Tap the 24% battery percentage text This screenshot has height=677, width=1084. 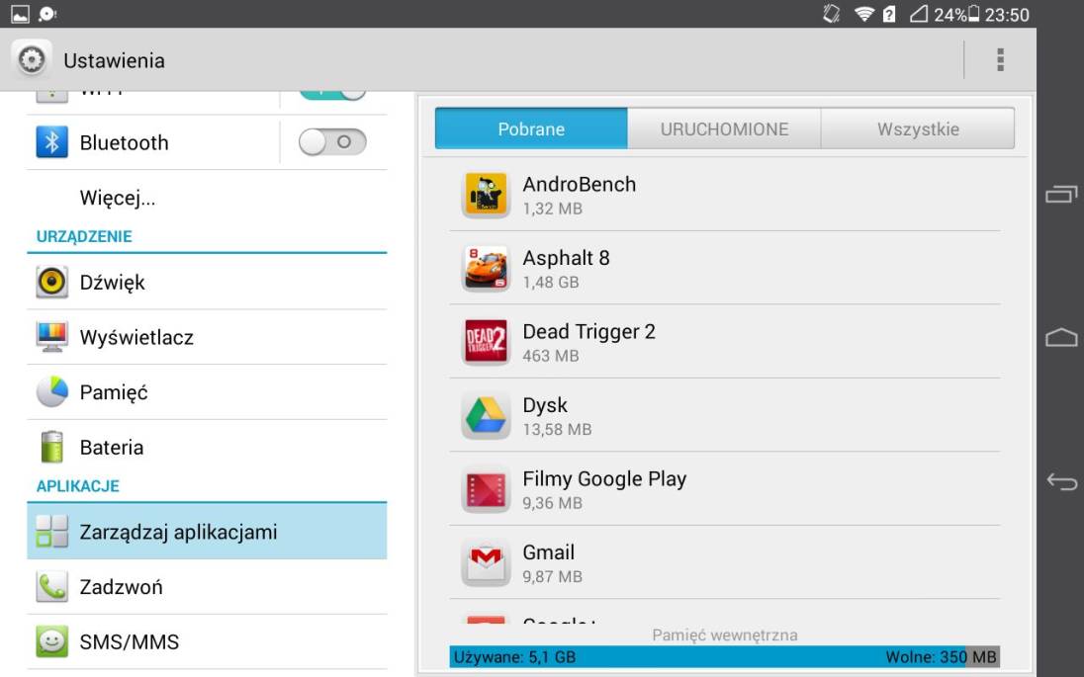point(949,15)
